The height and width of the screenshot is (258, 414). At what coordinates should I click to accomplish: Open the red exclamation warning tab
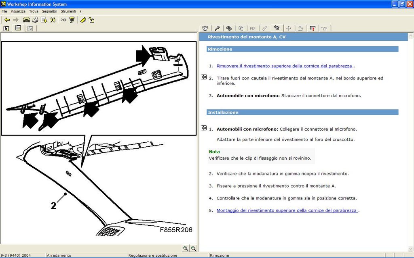(x=313, y=28)
